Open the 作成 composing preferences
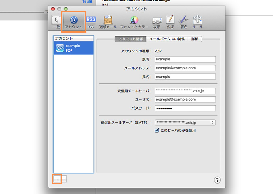 click(x=170, y=21)
